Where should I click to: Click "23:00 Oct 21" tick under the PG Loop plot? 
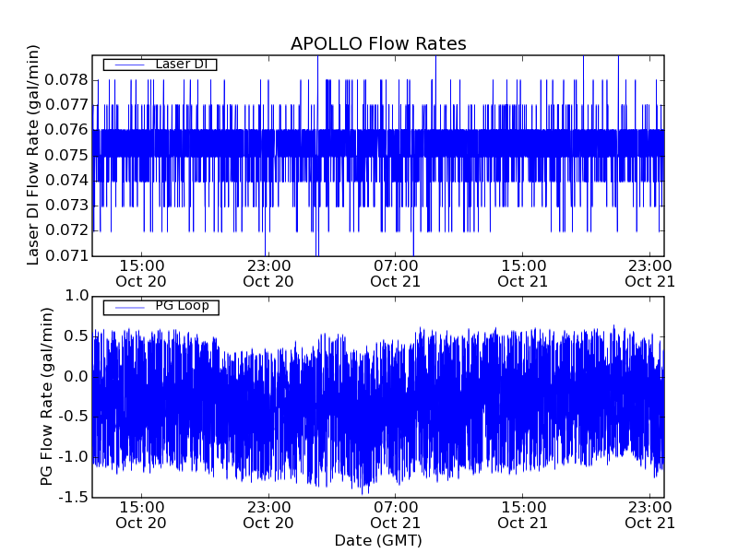(x=650, y=515)
